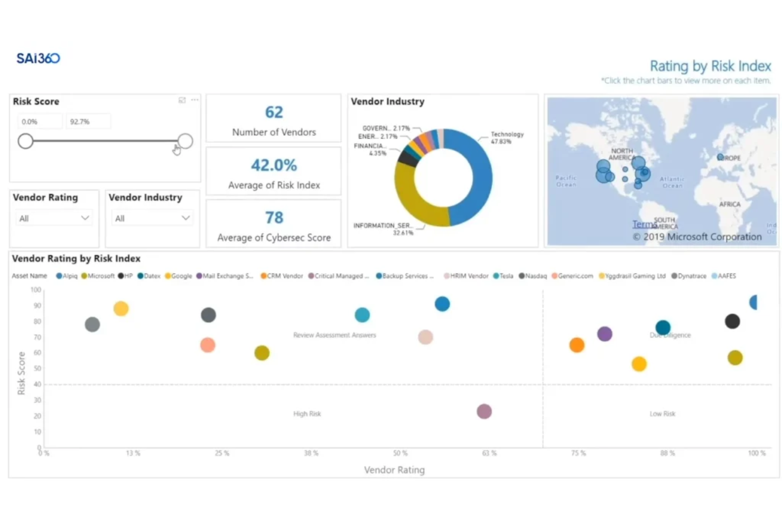Click the Microsoft Corporation copyright text

(x=699, y=236)
